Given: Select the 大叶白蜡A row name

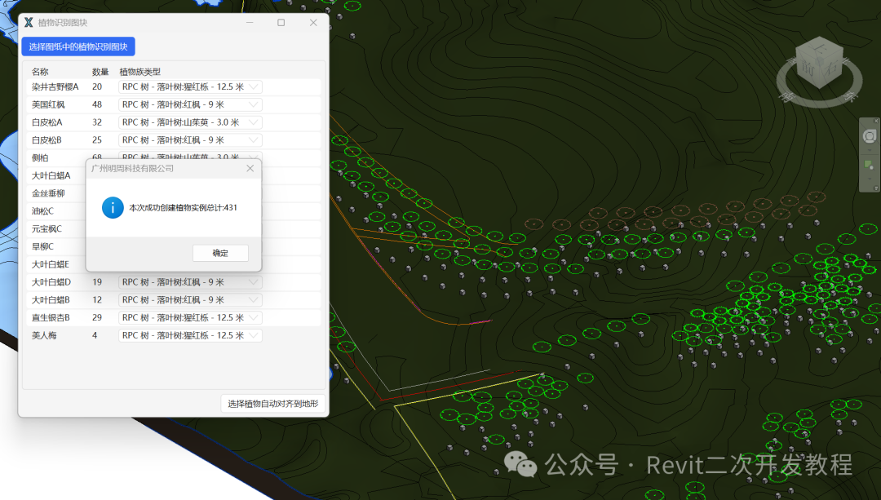Looking at the screenshot, I should tap(51, 175).
